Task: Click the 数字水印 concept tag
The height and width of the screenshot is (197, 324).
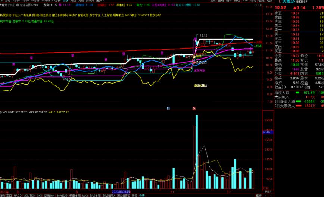Action: [155, 15]
